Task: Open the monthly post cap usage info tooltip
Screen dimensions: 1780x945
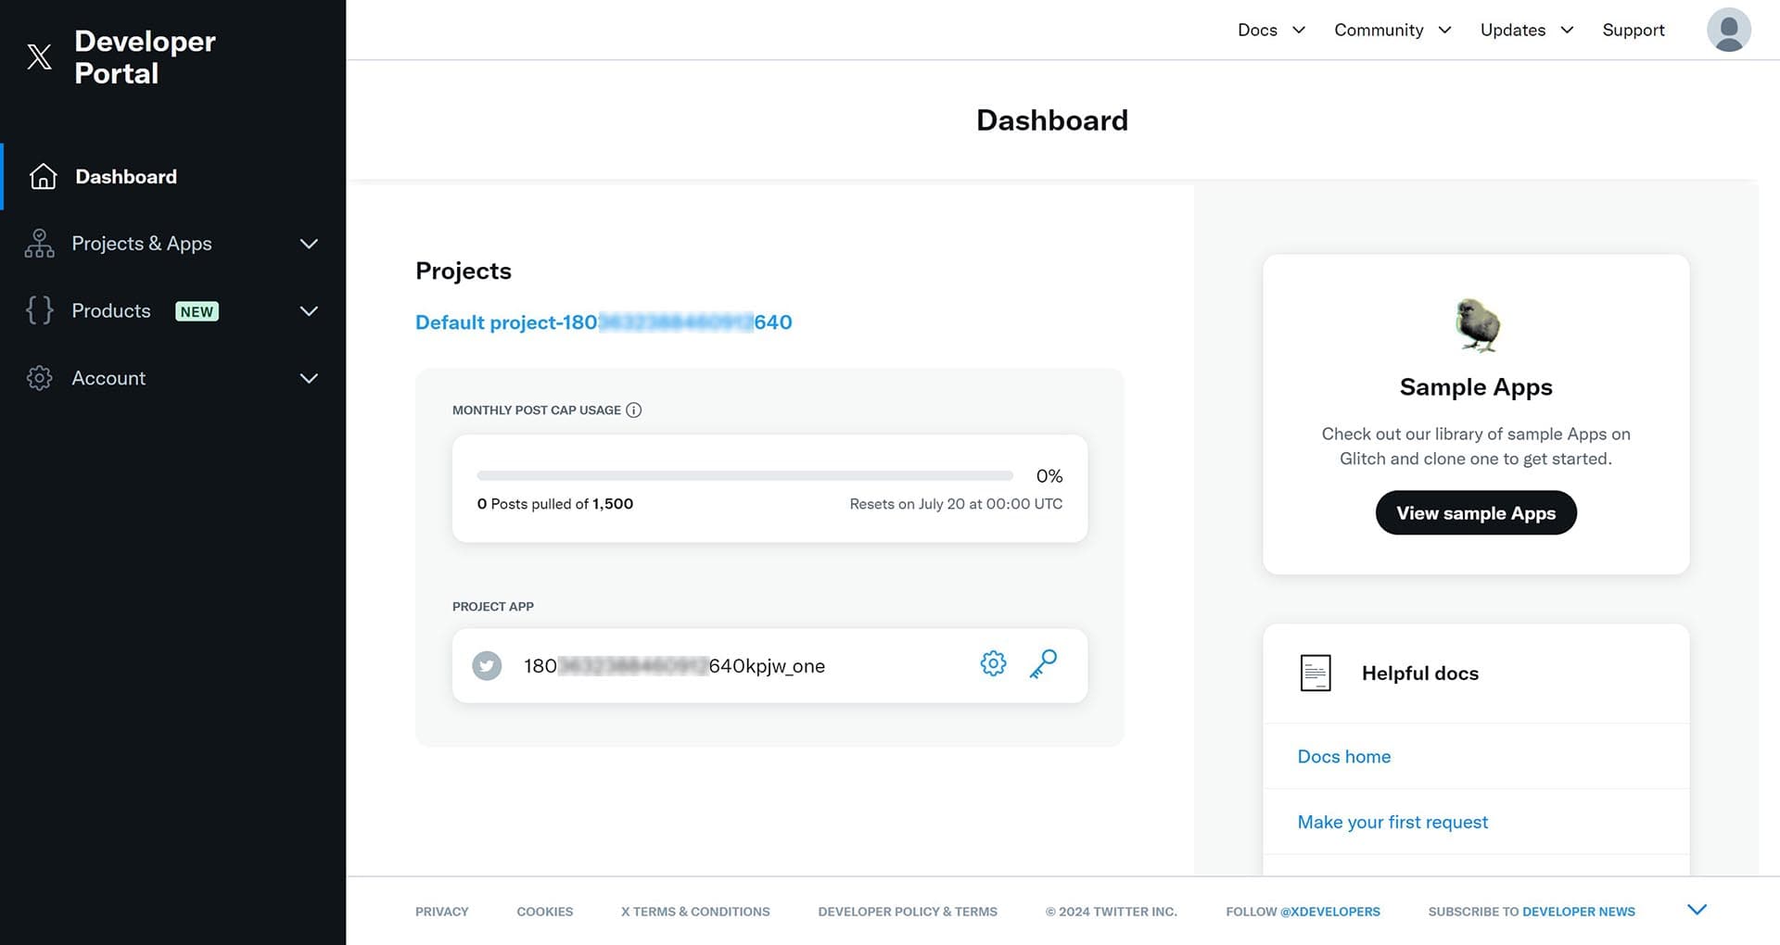Action: coord(633,409)
